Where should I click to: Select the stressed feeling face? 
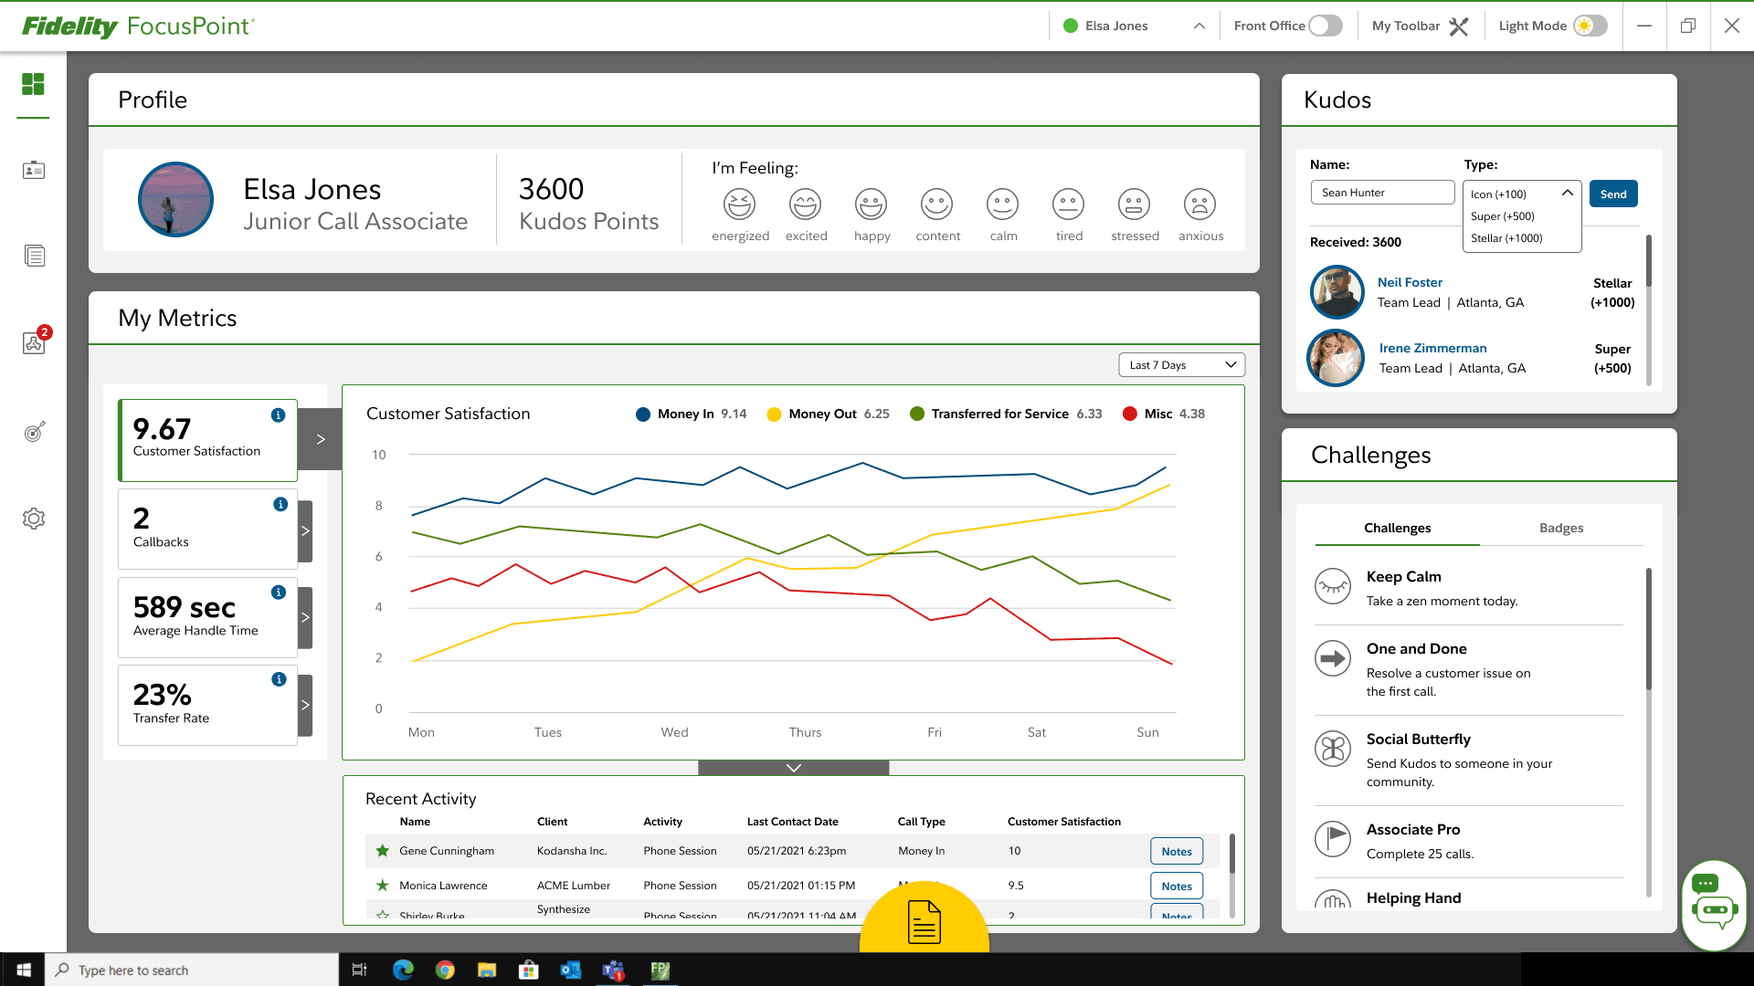1134,205
